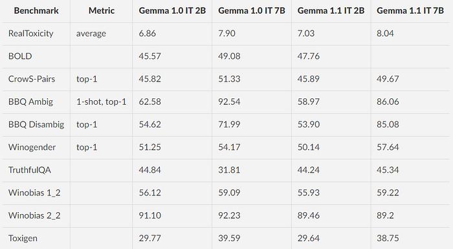This screenshot has height=249, width=453.
Task: Click the Toxigen benchmark cell
Action: (23, 238)
